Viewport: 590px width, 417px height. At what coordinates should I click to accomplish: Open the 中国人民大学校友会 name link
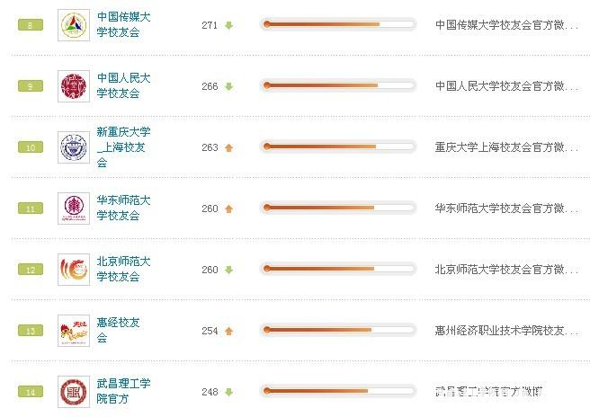(x=123, y=85)
